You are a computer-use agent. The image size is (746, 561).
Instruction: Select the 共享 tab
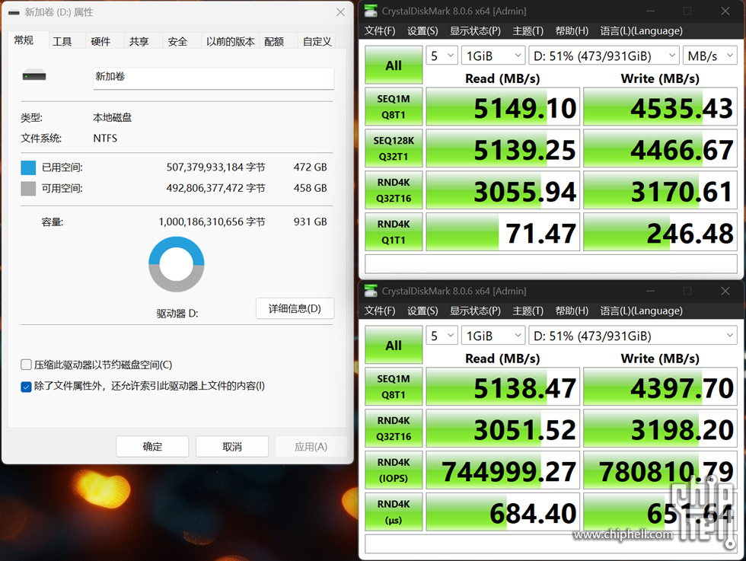tap(139, 41)
